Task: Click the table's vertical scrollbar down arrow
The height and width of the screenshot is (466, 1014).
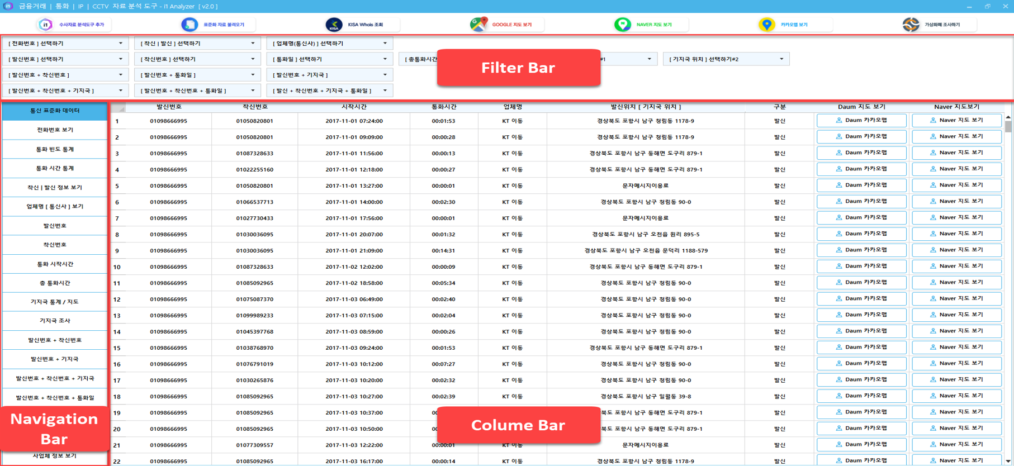Action: 1008,461
